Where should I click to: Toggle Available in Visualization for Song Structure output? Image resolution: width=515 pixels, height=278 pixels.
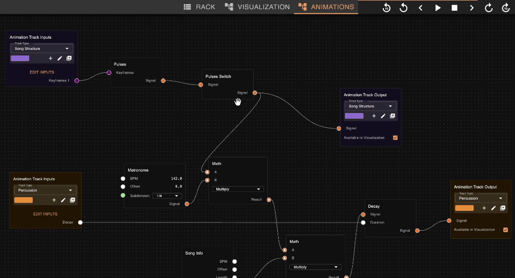pos(395,137)
